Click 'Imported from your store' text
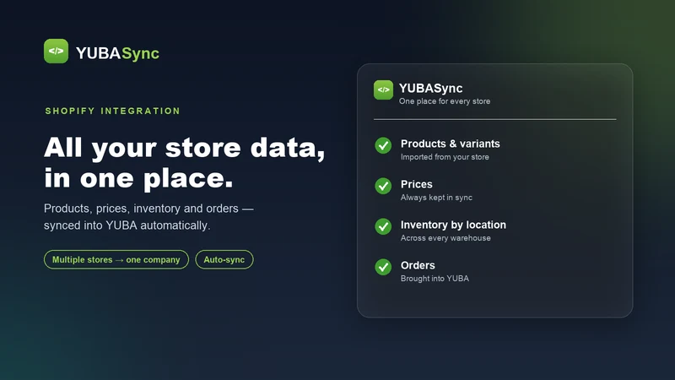 click(445, 157)
